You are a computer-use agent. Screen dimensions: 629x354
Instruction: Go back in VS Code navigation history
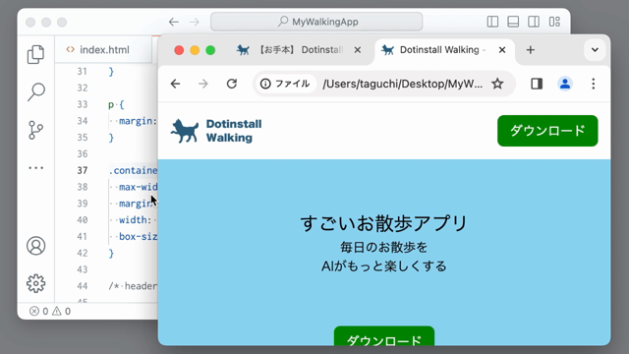173,22
